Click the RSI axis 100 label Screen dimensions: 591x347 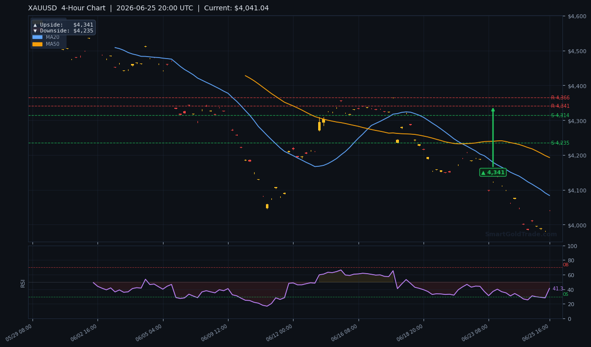click(572, 246)
